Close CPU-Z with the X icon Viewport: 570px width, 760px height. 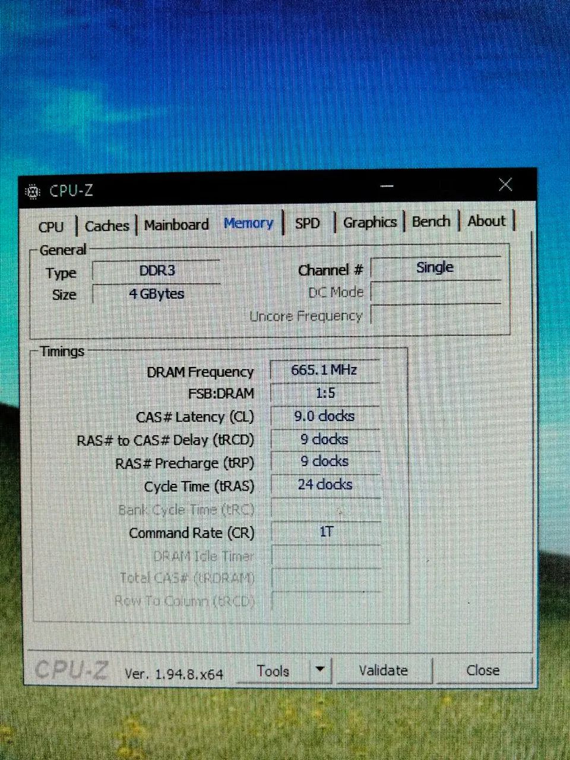click(505, 185)
